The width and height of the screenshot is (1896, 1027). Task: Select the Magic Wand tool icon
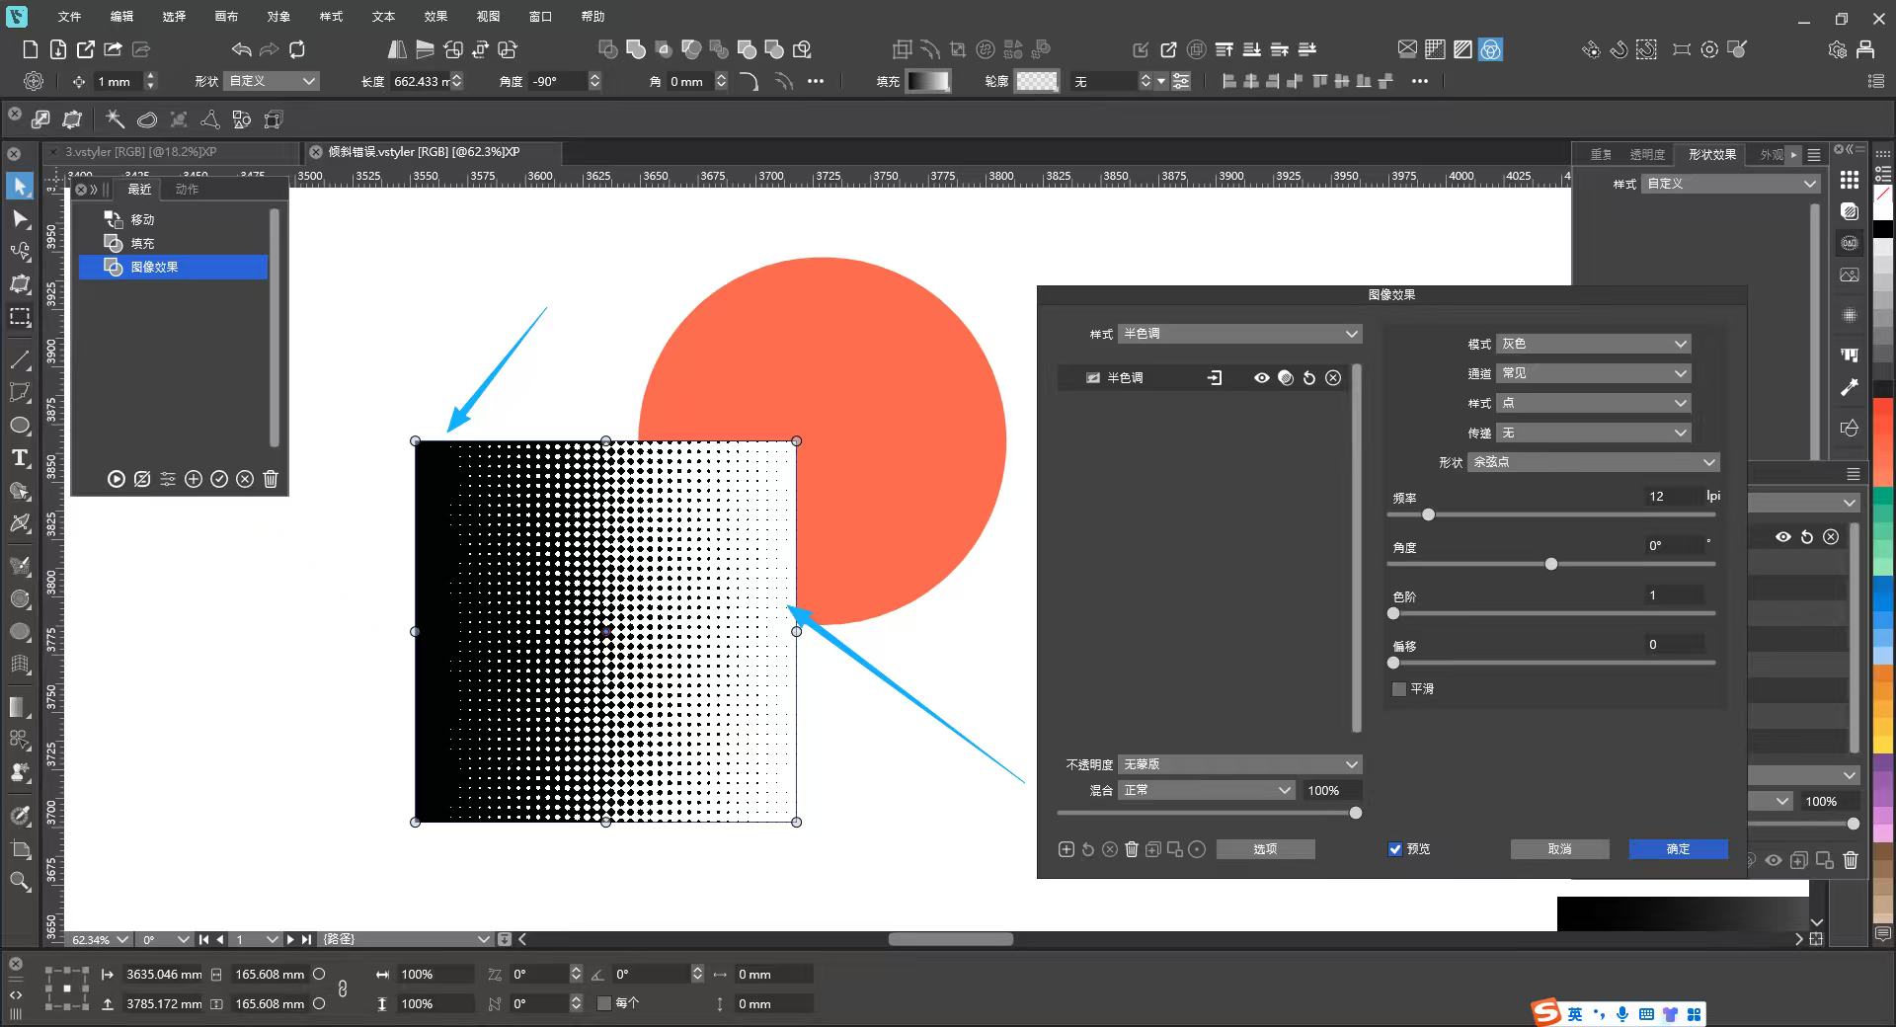pos(116,119)
